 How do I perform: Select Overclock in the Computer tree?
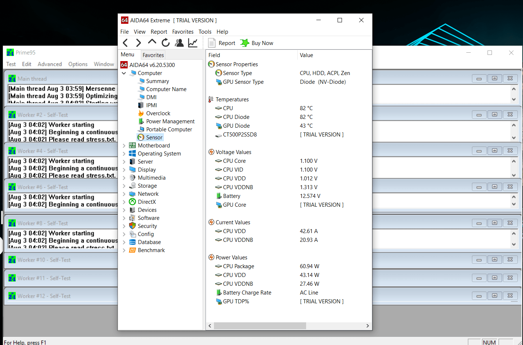(158, 113)
